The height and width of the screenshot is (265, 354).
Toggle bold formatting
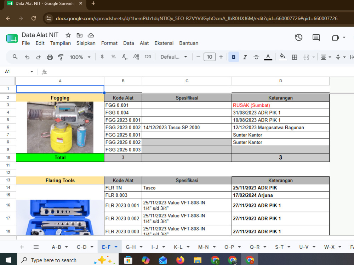click(234, 57)
